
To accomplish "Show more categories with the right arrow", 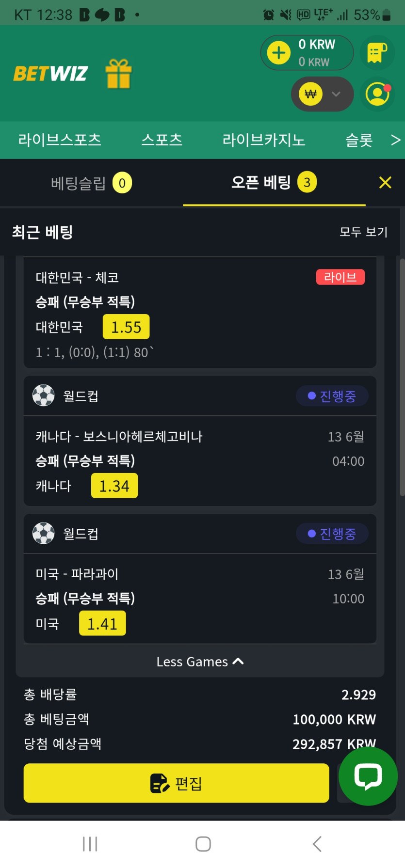I will [x=396, y=140].
